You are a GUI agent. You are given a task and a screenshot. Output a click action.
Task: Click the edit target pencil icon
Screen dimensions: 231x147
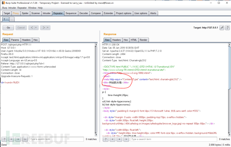(x=222, y=28)
